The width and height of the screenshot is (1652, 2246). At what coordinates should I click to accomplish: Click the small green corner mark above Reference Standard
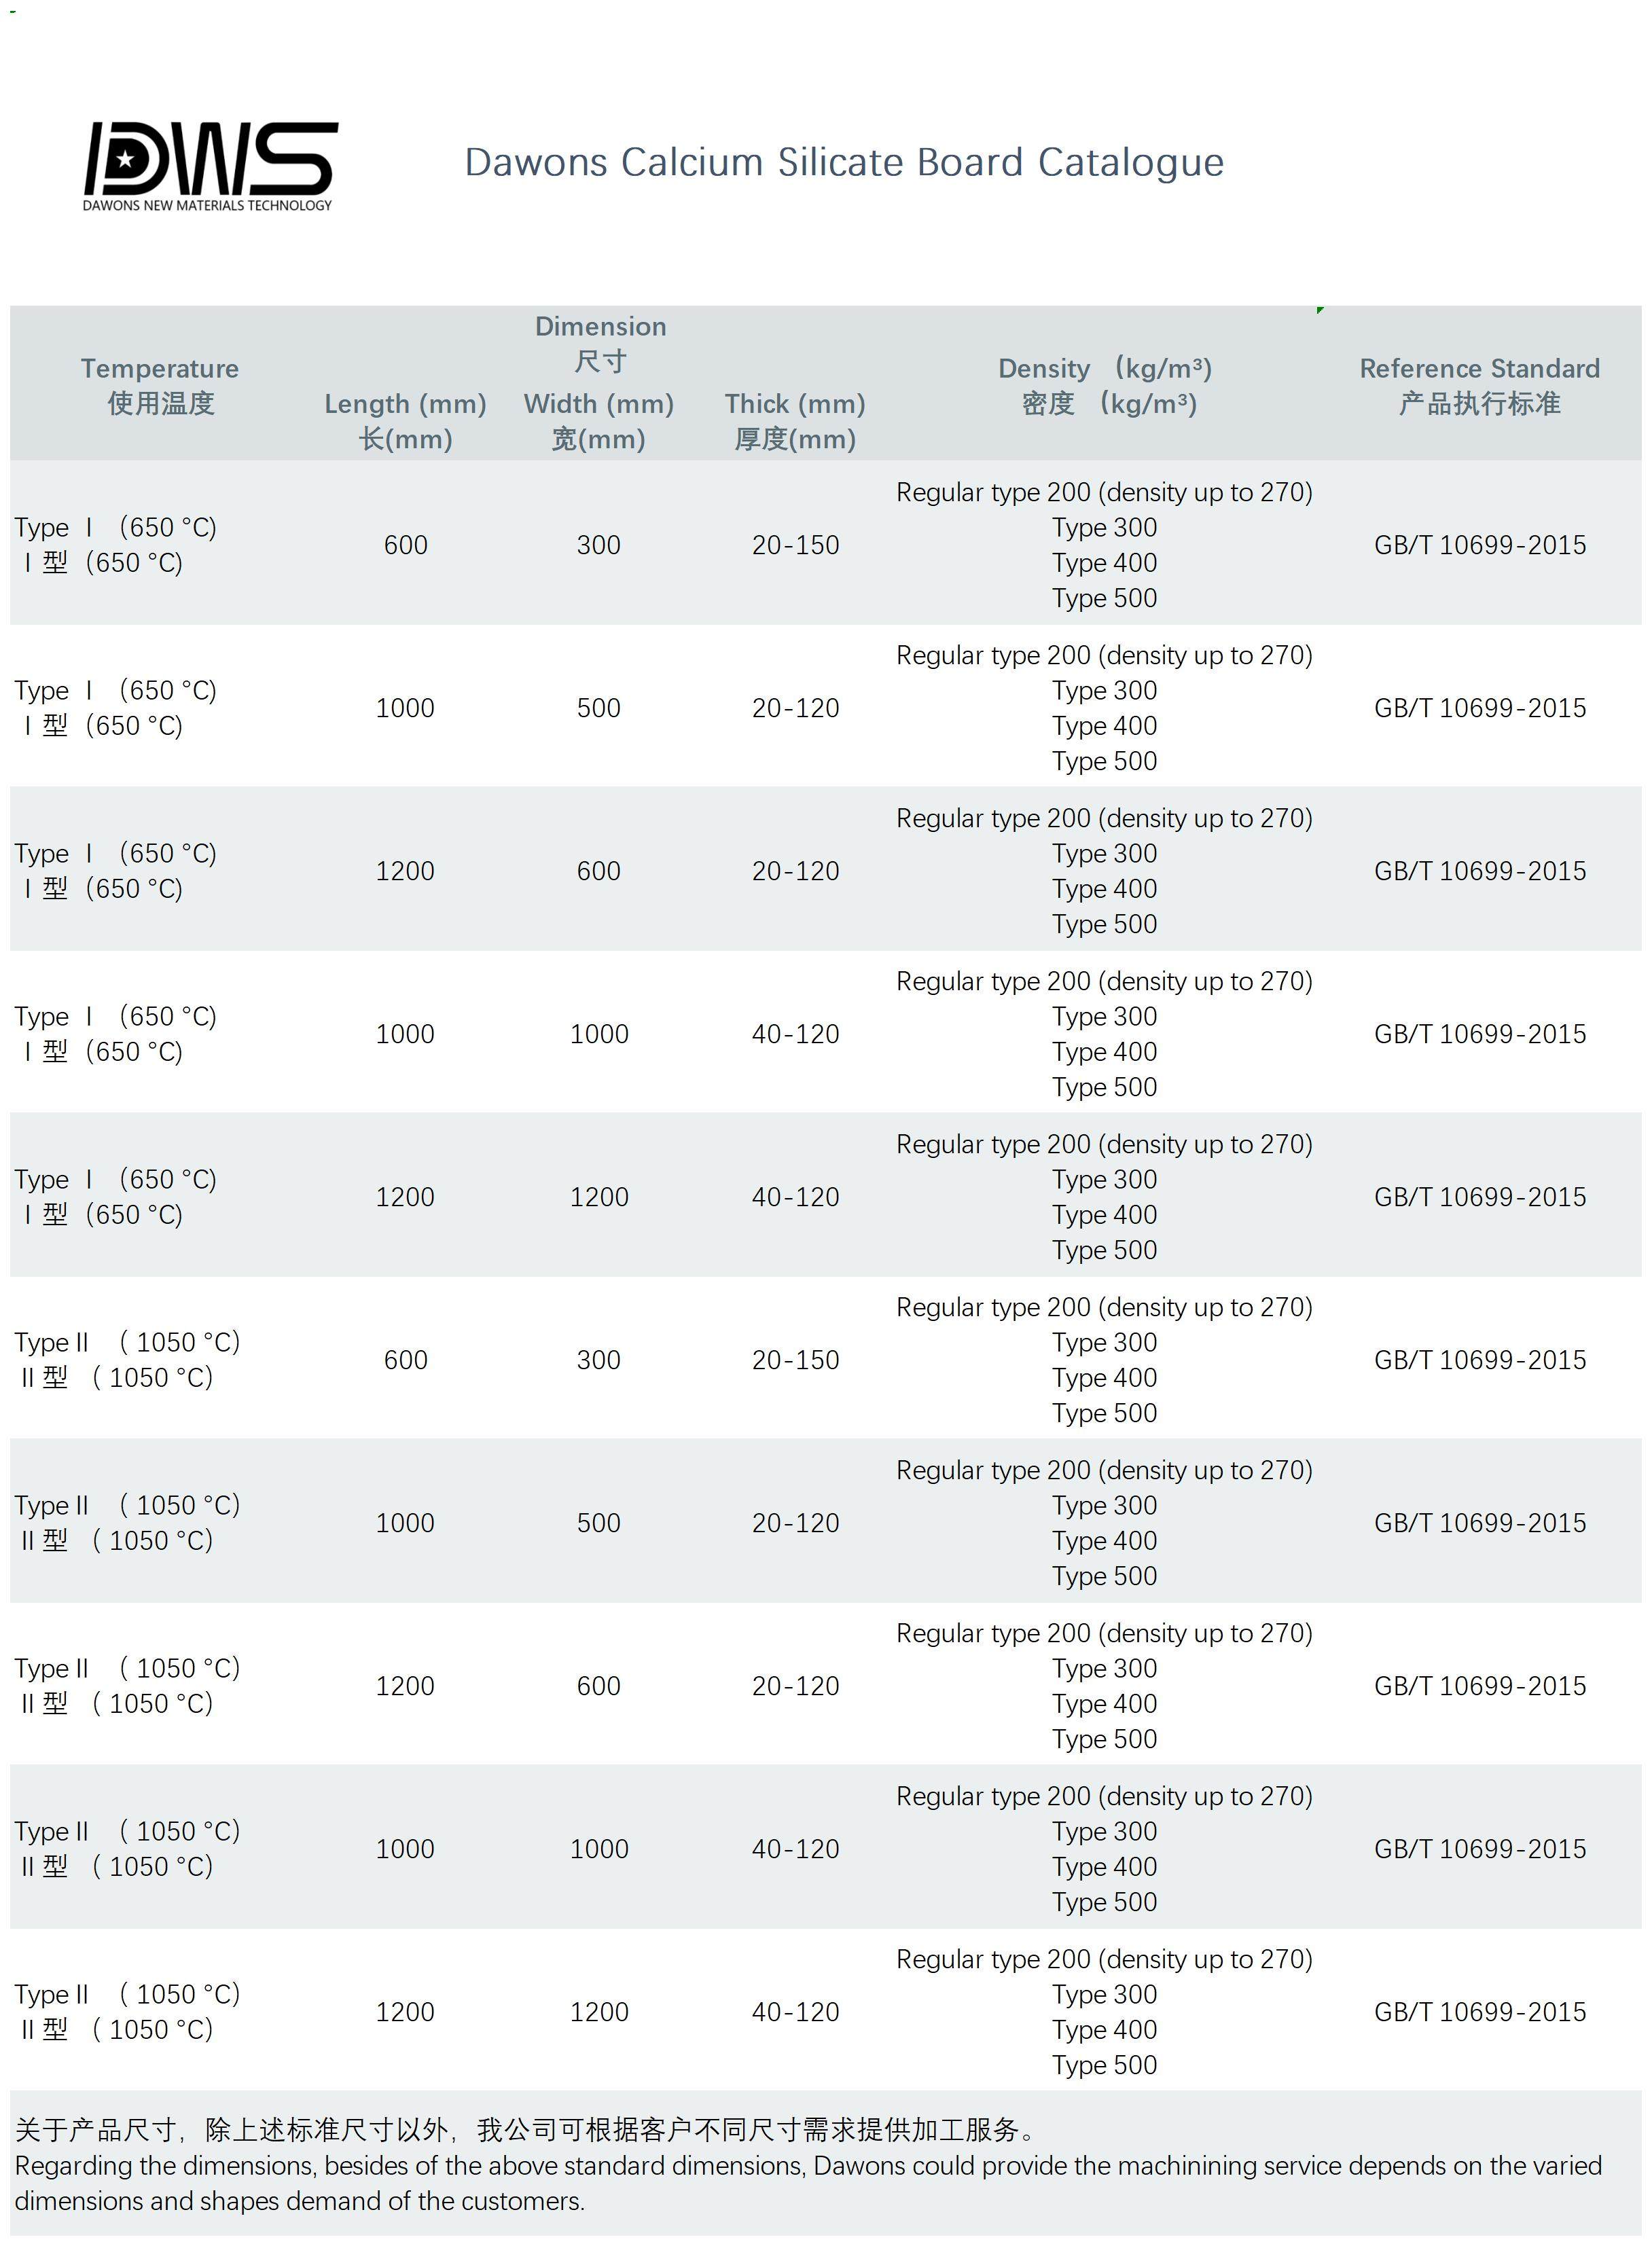[1320, 311]
